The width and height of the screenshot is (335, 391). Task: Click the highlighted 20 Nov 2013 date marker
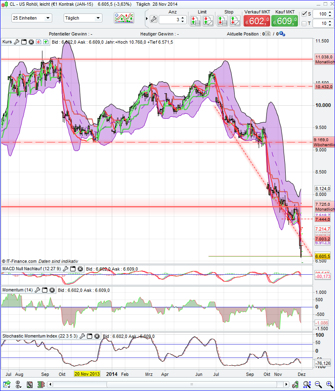(x=87, y=373)
